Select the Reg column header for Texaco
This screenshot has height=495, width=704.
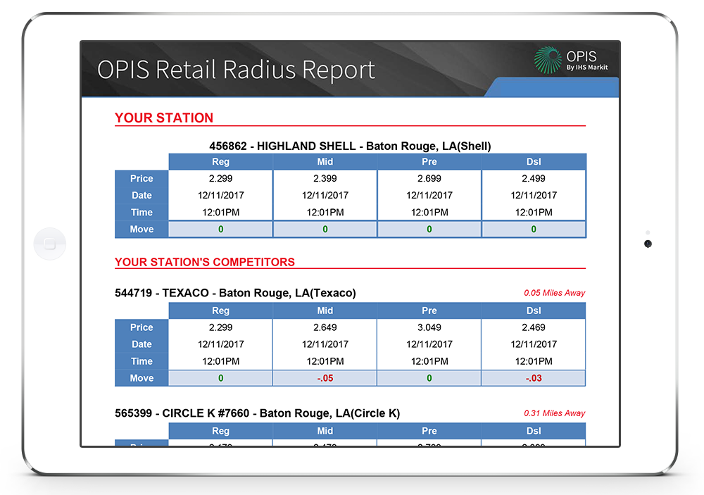[x=220, y=311]
